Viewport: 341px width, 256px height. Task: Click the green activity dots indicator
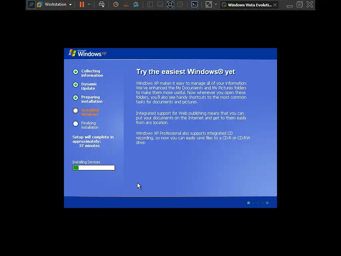pos(258,203)
